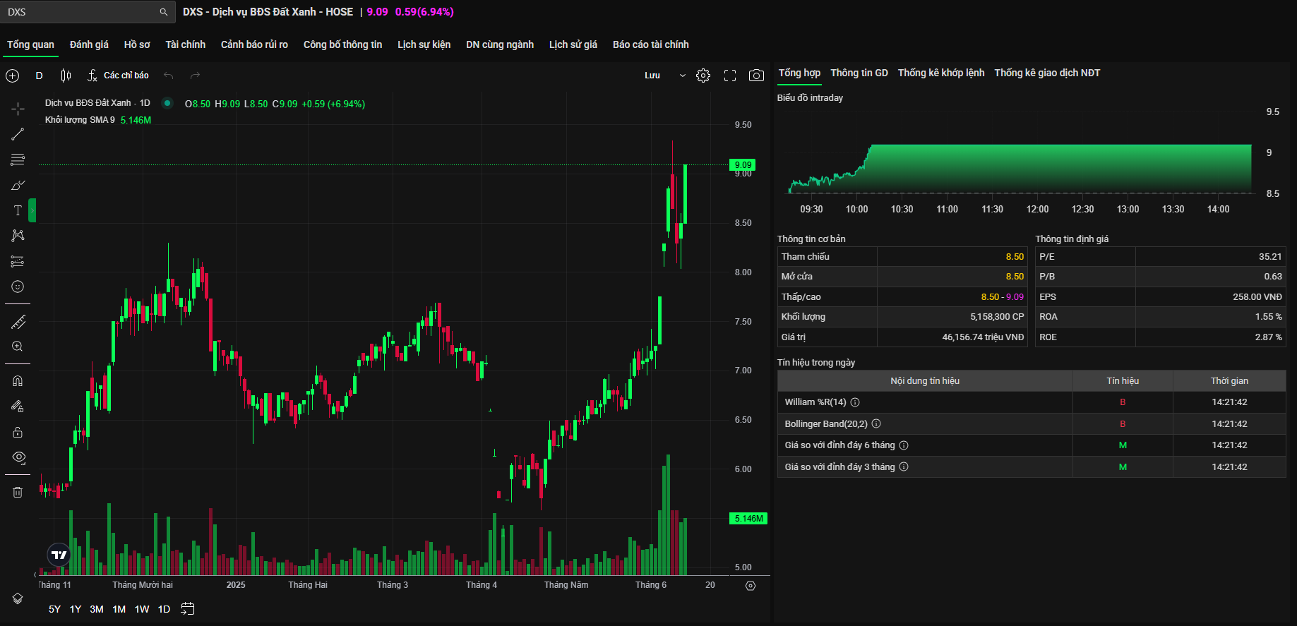1297x626 pixels.
Task: Select the text annotation tool
Action: [x=18, y=210]
